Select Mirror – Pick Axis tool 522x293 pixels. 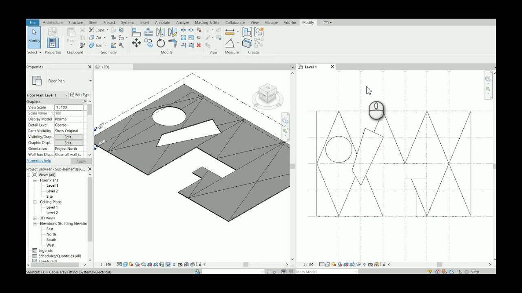161,33
